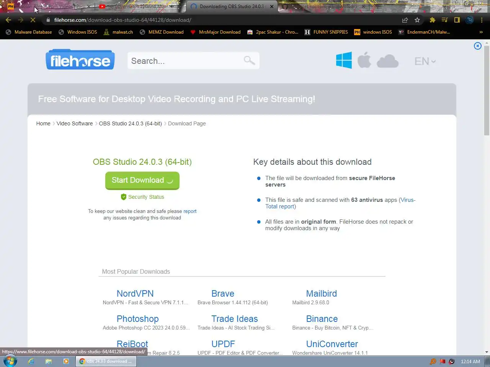Image resolution: width=490 pixels, height=367 pixels.
Task: Open the Chrome profile avatar
Action: coord(469,20)
